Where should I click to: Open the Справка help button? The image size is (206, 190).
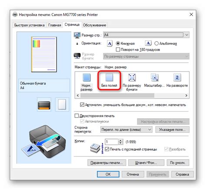[183, 174]
